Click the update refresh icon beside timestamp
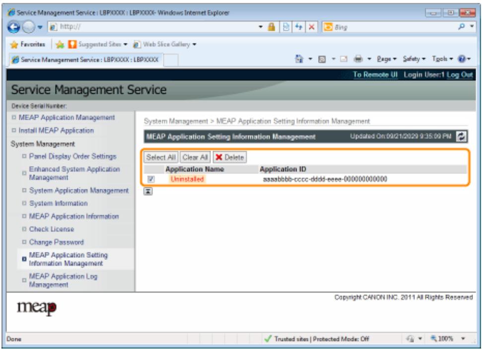Image resolution: width=482 pixels, height=349 pixels. point(461,136)
